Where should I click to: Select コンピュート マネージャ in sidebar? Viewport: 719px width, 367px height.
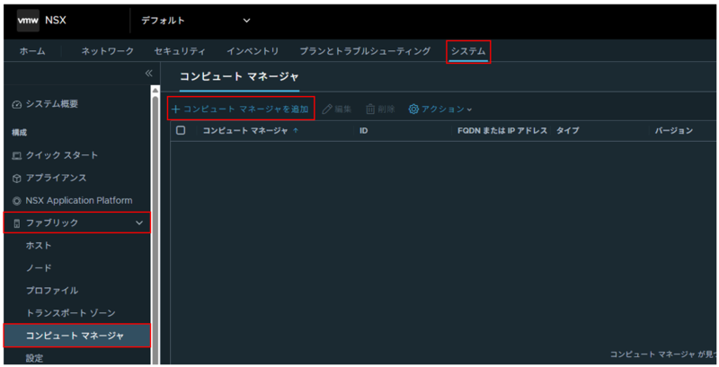tap(77, 336)
